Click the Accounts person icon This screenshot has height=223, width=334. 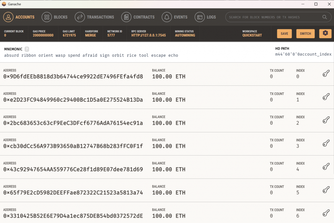(x=8, y=17)
